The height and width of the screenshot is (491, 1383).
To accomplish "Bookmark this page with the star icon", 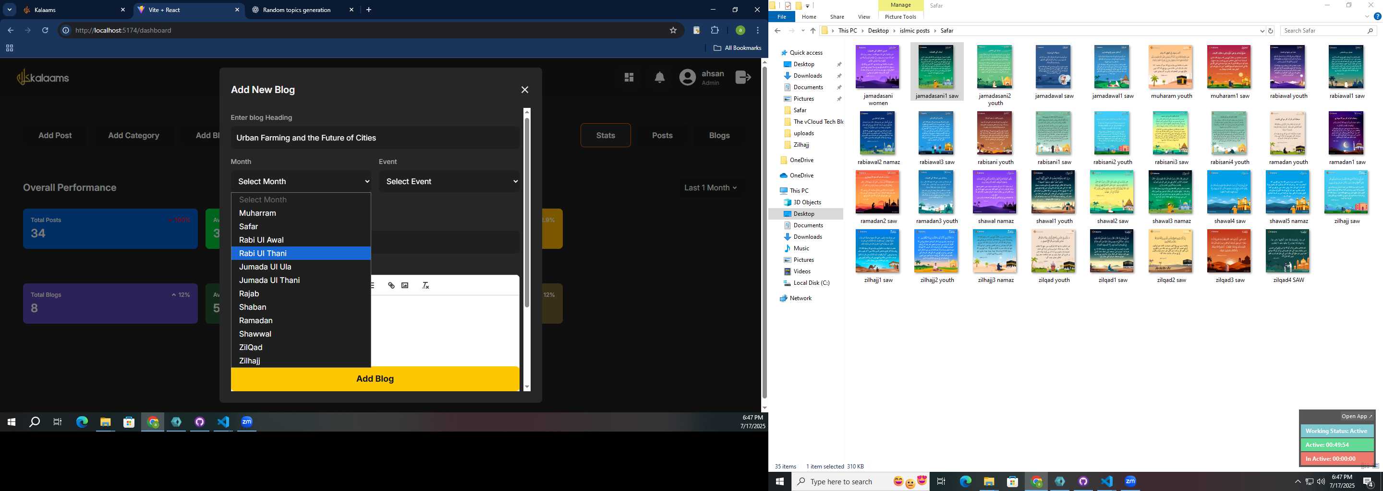I will (673, 31).
